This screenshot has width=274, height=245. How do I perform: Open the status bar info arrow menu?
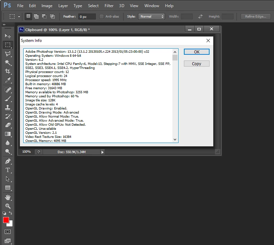click(102, 152)
